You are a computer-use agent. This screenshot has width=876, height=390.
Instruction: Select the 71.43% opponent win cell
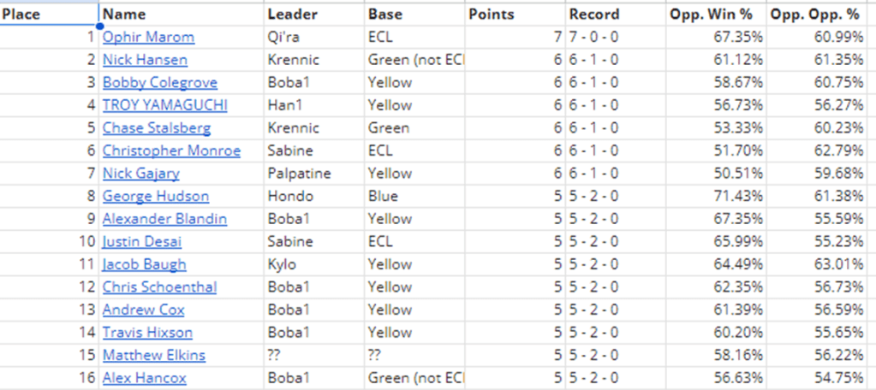[716, 196]
